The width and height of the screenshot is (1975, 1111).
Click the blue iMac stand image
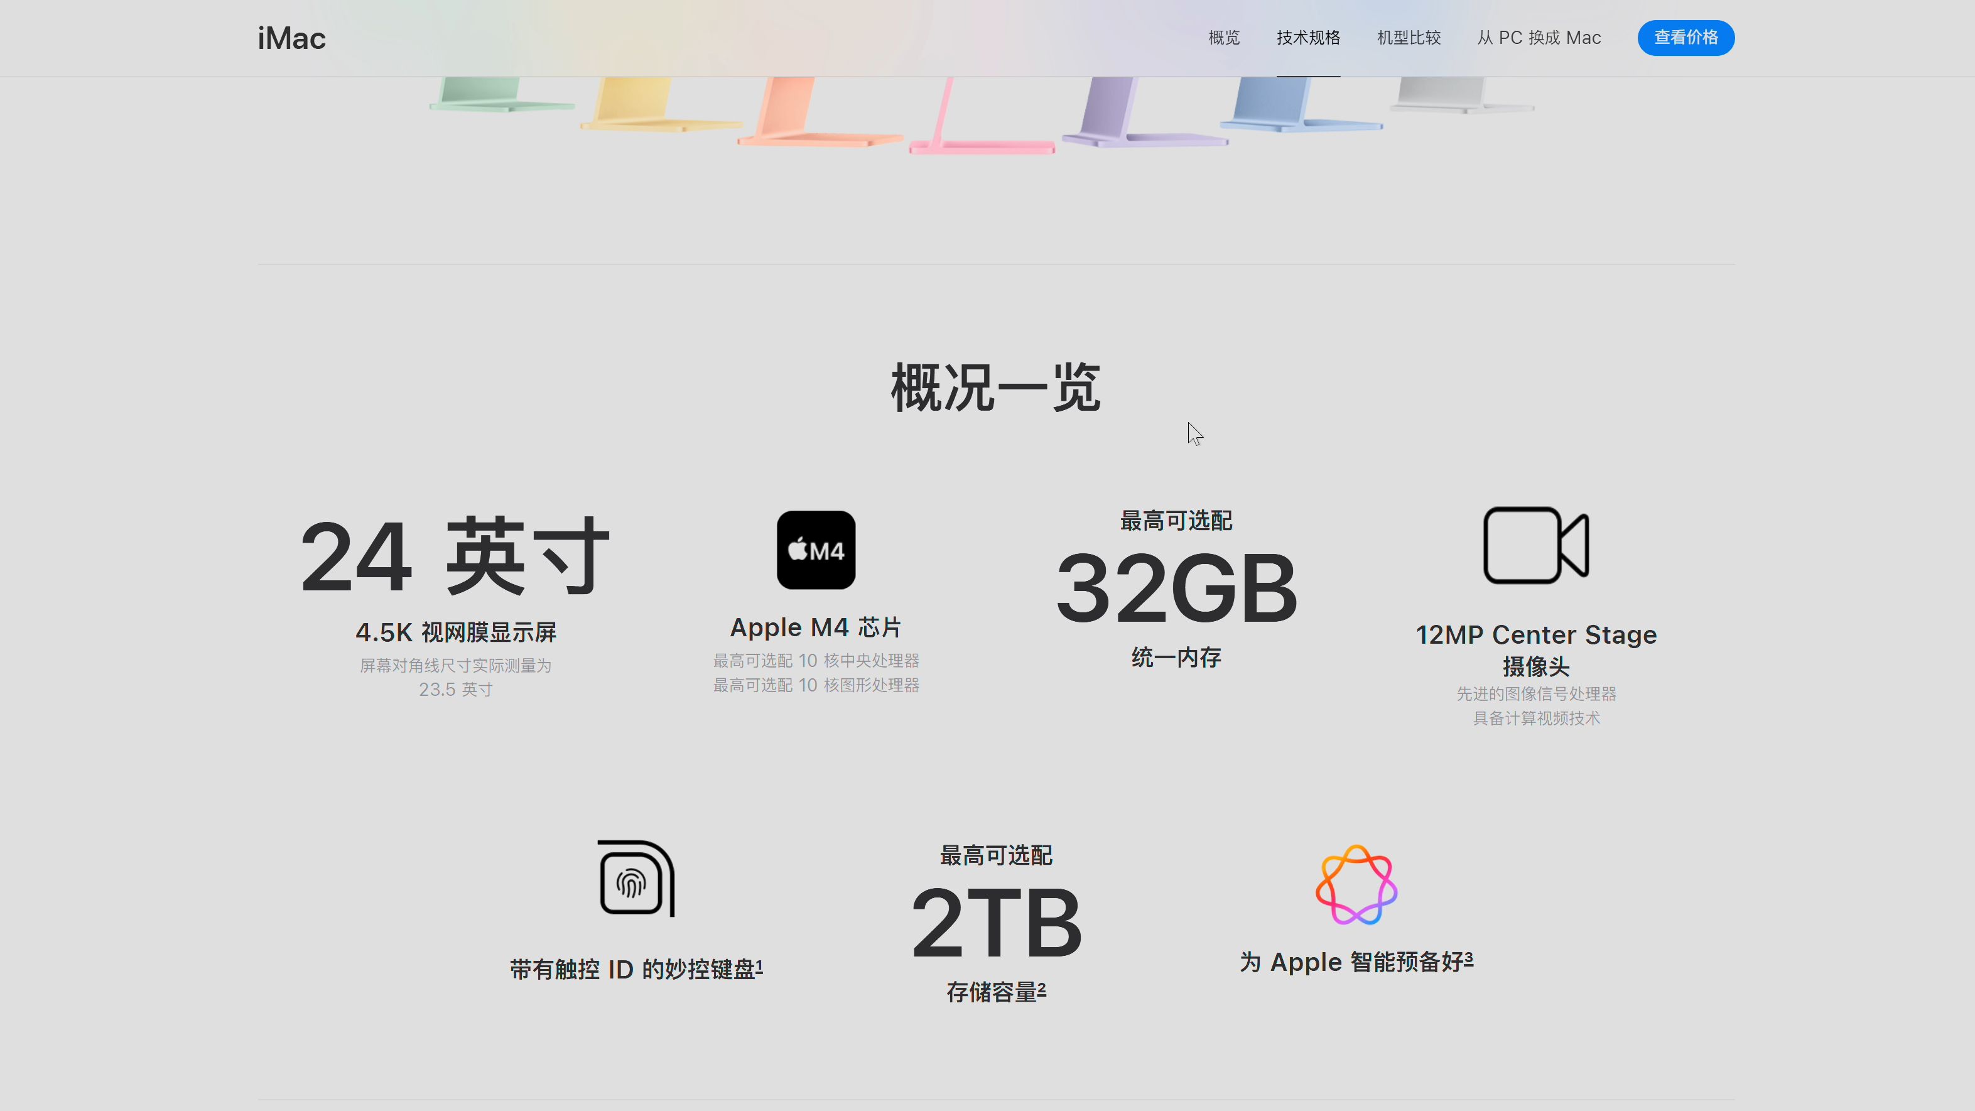click(x=1301, y=104)
